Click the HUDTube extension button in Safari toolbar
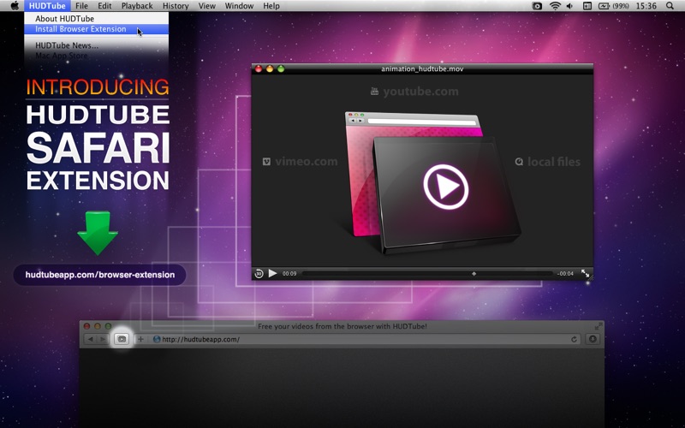The image size is (685, 428). pos(122,339)
